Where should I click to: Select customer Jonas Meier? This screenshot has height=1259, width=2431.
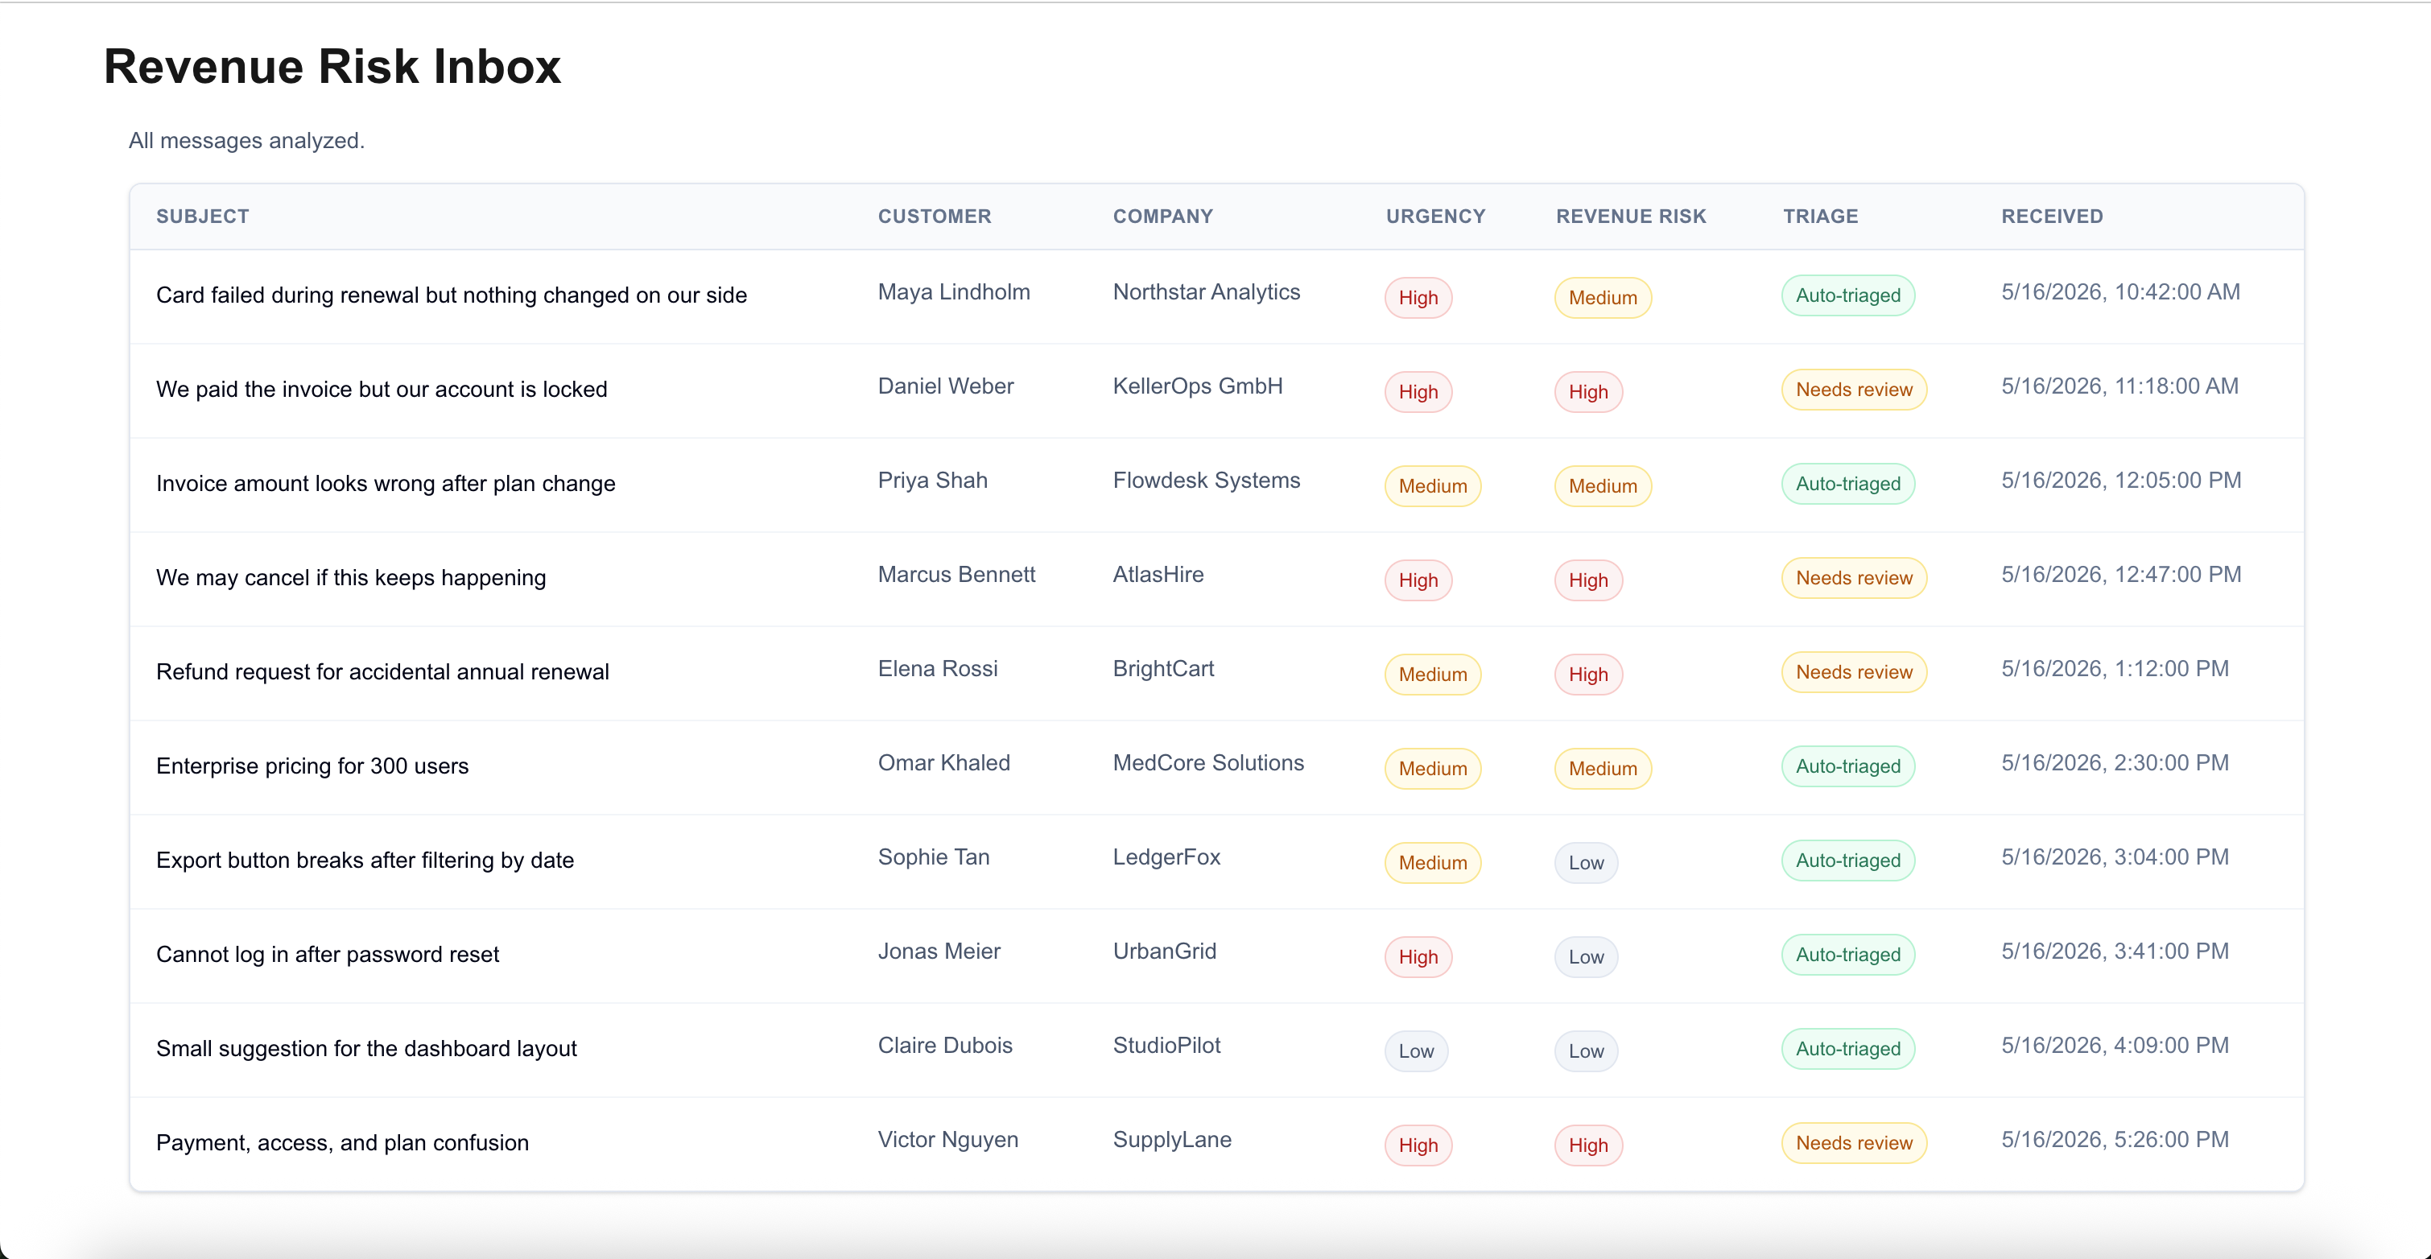click(x=939, y=952)
